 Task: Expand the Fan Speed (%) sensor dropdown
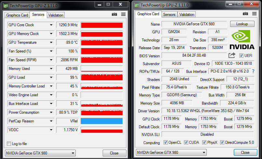coord(51,51)
